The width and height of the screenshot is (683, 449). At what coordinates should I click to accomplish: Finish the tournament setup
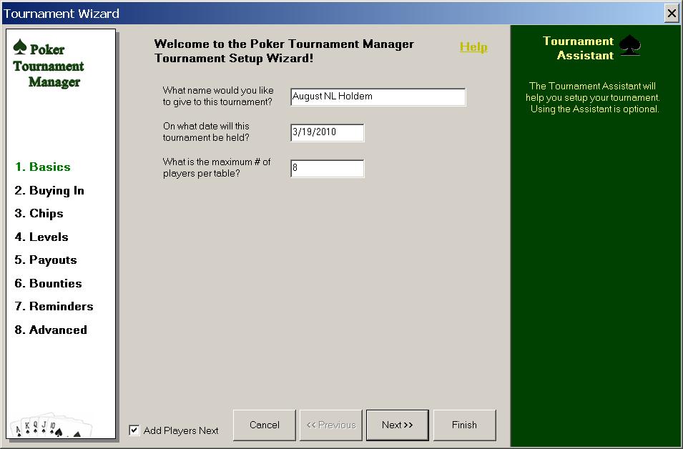[464, 425]
